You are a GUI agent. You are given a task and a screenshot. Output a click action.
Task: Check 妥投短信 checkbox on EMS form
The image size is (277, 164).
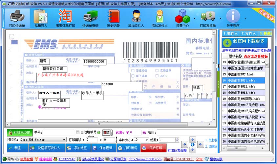point(133,70)
